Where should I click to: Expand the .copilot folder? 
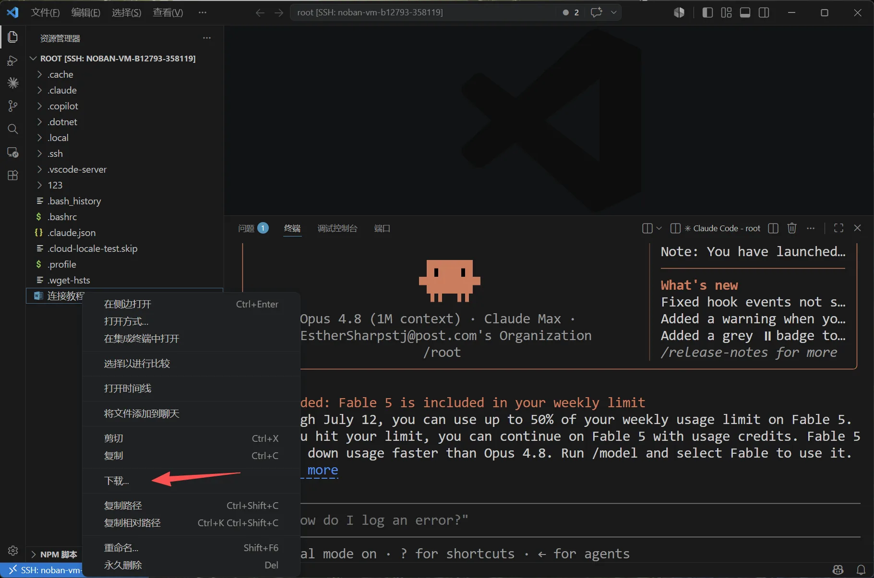point(125,106)
